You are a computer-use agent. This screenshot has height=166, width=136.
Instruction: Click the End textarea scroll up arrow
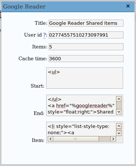(x=119, y=99)
